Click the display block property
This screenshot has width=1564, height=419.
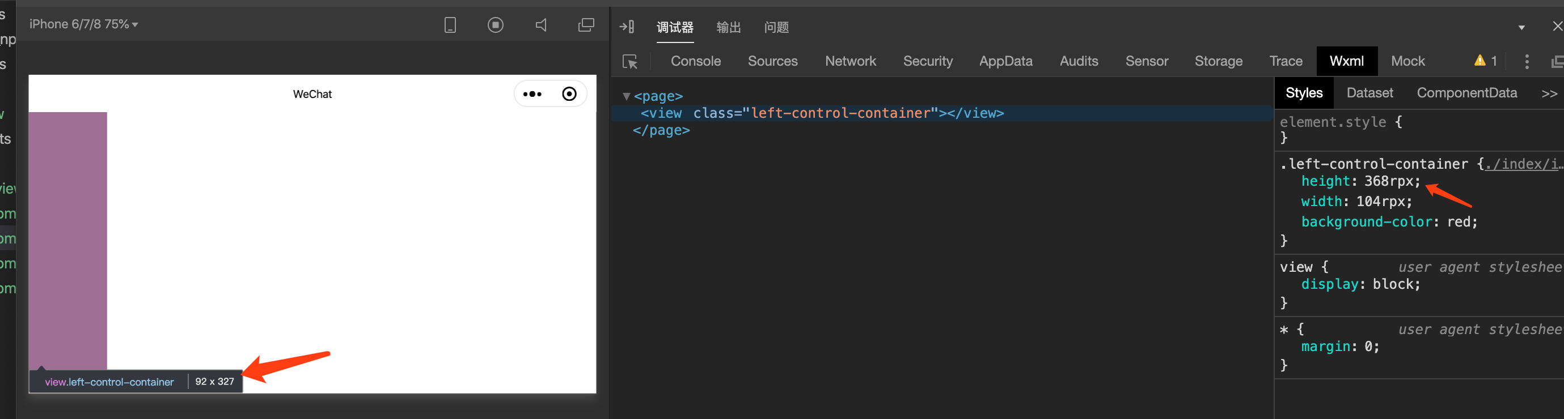[x=1360, y=284]
